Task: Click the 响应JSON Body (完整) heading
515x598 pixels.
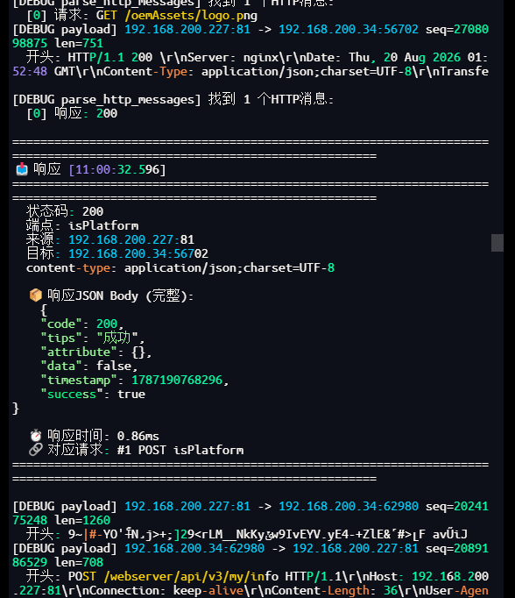Action: [120, 296]
